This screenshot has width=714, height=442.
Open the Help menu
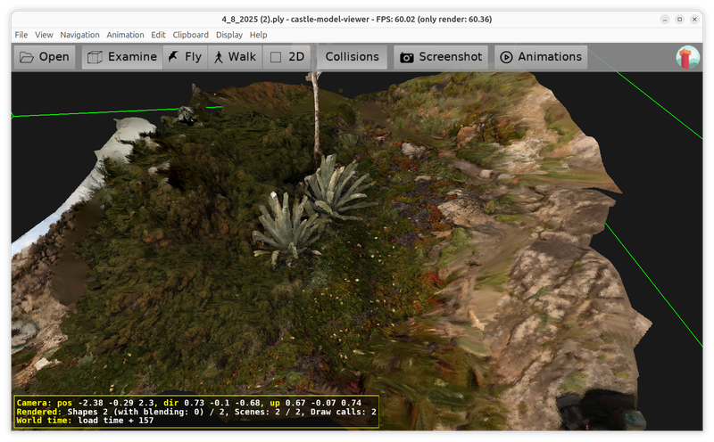pyautogui.click(x=258, y=35)
